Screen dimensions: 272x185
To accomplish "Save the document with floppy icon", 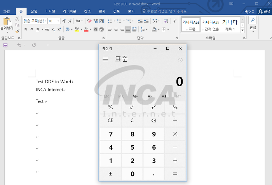I will tap(5, 45).
